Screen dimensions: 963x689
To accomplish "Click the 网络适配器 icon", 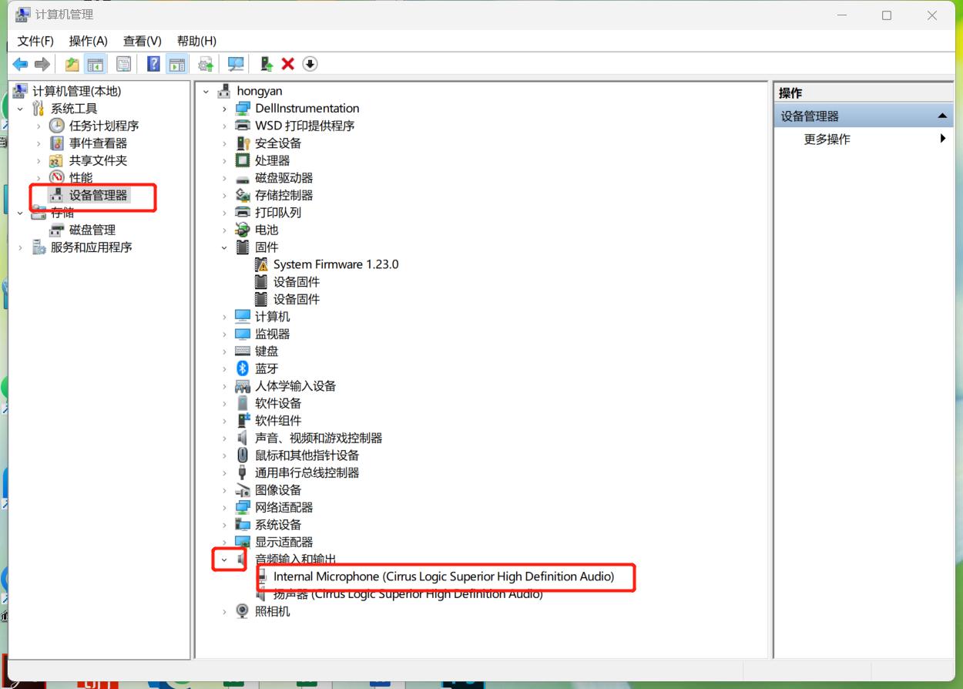I will point(243,507).
